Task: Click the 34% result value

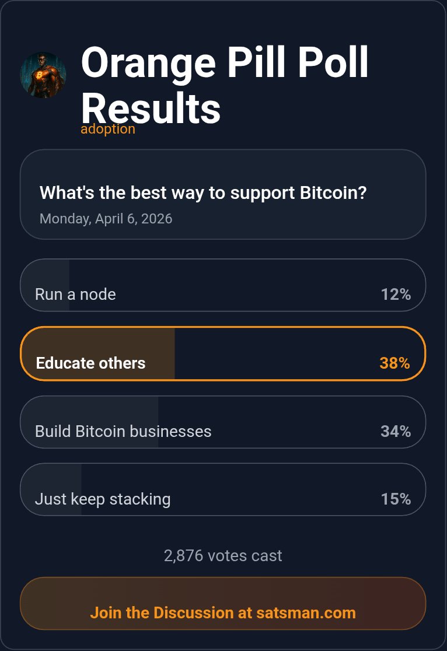Action: (396, 431)
